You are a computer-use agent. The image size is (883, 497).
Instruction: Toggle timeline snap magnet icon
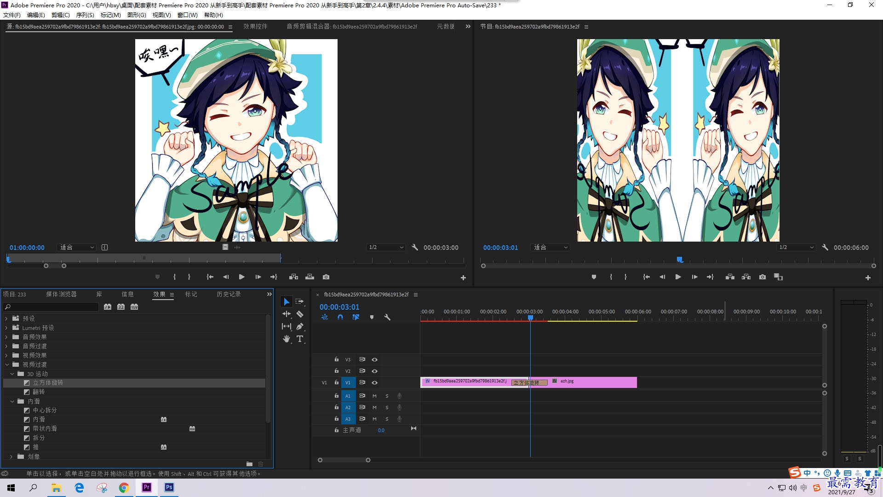(x=340, y=317)
